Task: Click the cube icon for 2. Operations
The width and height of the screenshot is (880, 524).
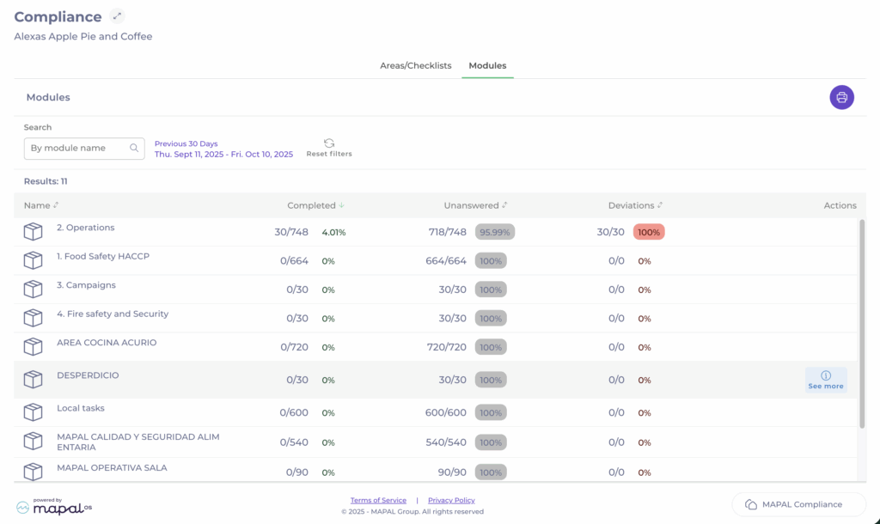Action: [33, 232]
